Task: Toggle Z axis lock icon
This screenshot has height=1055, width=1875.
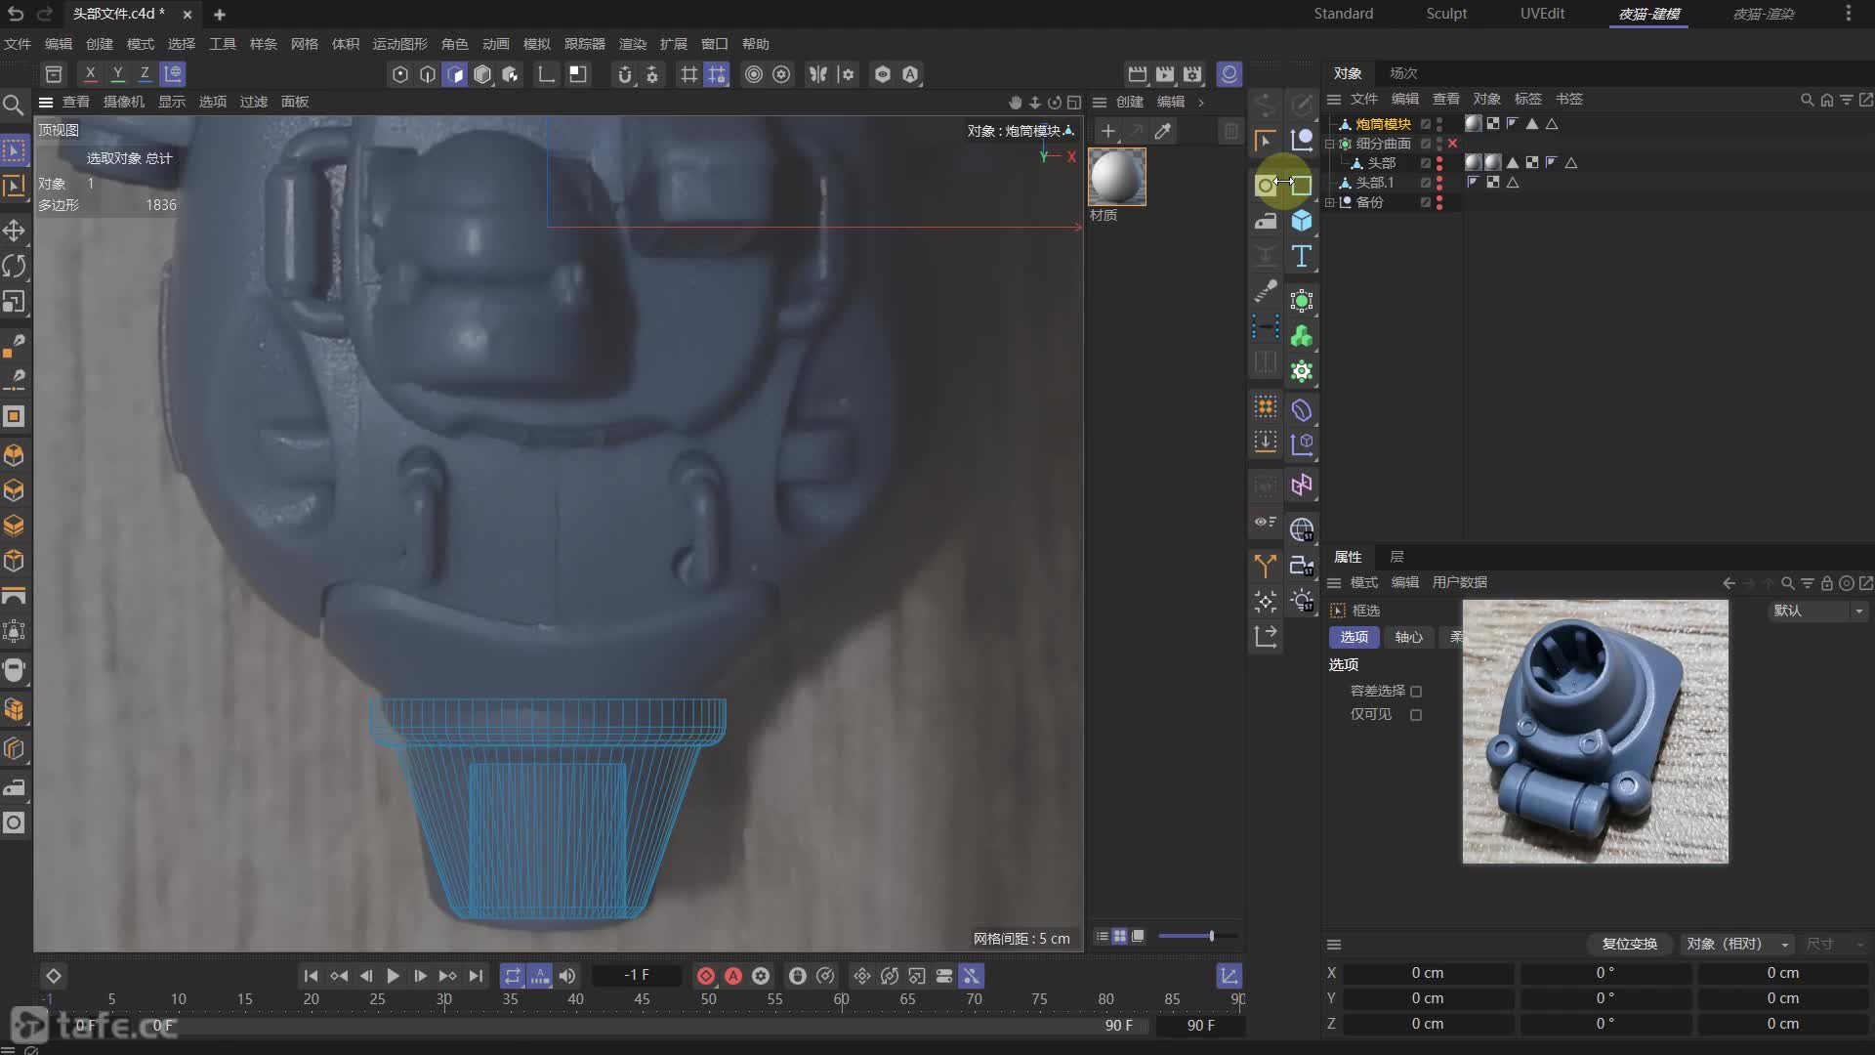Action: [x=145, y=74]
